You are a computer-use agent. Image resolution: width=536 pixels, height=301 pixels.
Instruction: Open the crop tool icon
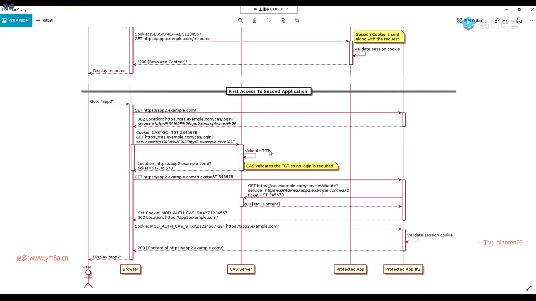[x=297, y=20]
